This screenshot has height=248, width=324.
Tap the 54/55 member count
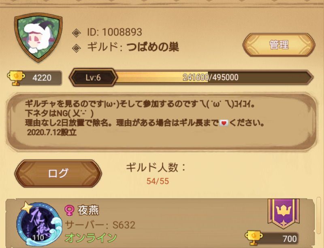(x=158, y=181)
